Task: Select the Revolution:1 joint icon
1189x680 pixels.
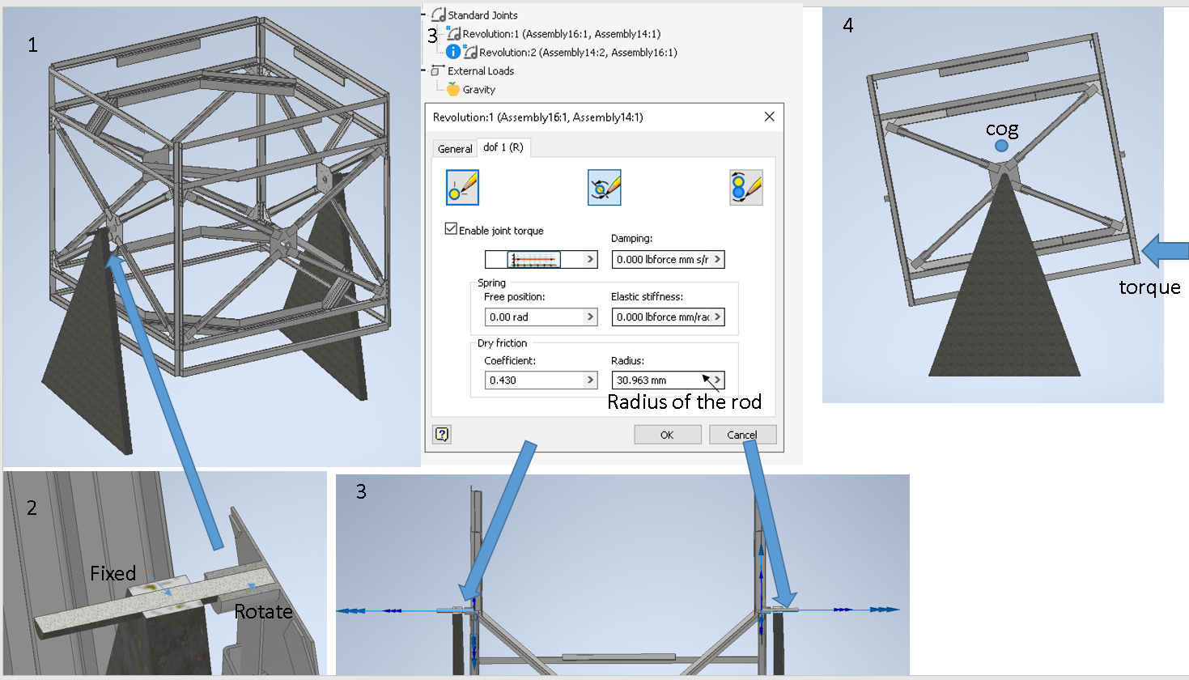Action: coord(452,33)
